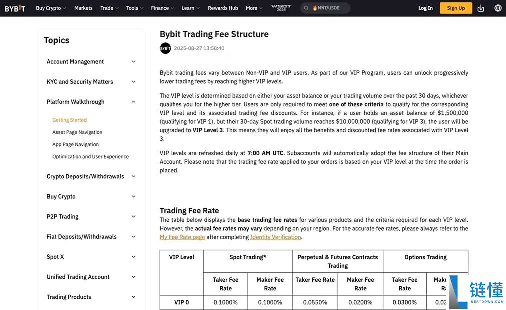
Task: Click Perpetual & Futures Contracts Trading header
Action: (337, 261)
